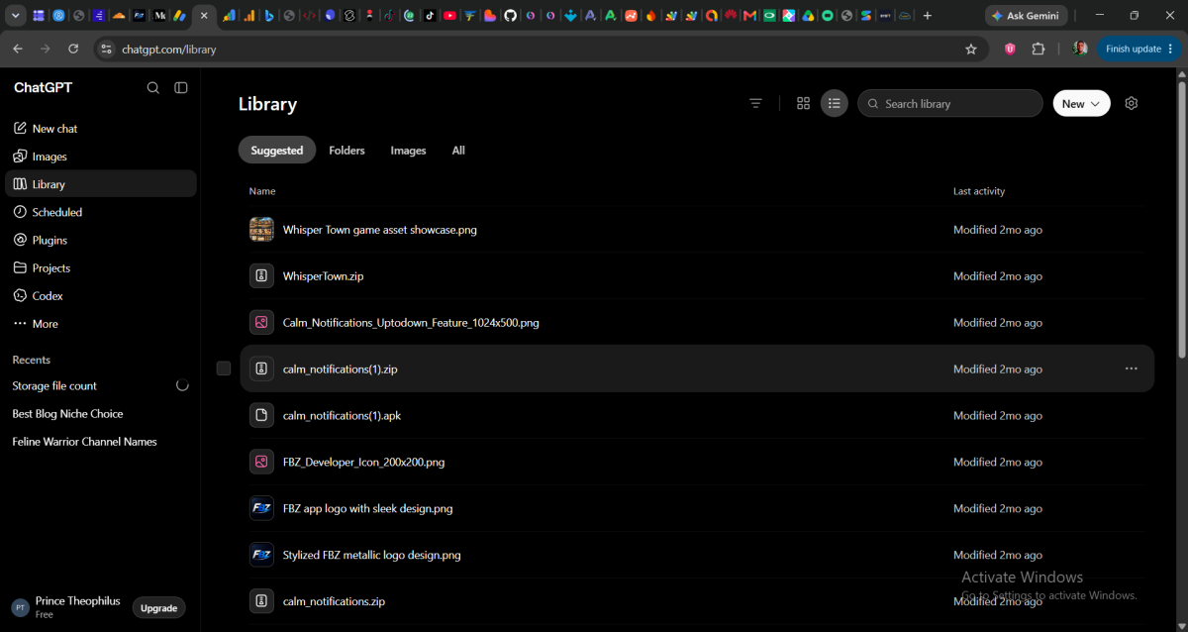Open Images in the sidebar
This screenshot has height=632, width=1188.
point(100,157)
